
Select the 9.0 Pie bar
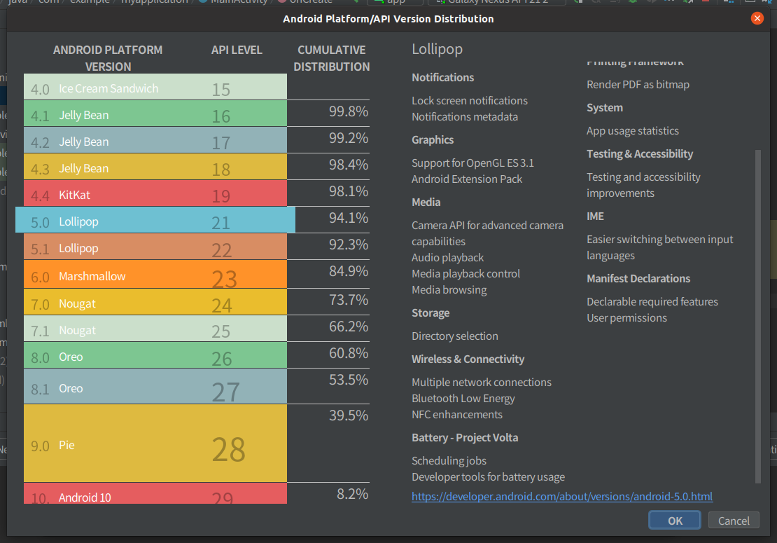155,444
